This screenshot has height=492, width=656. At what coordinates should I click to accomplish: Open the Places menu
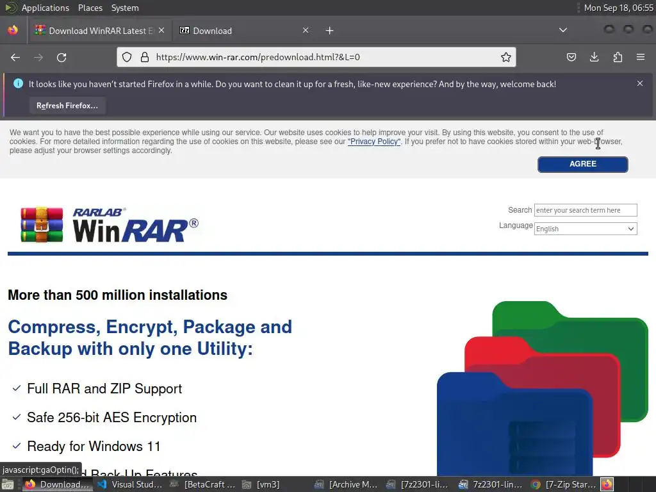click(x=90, y=8)
